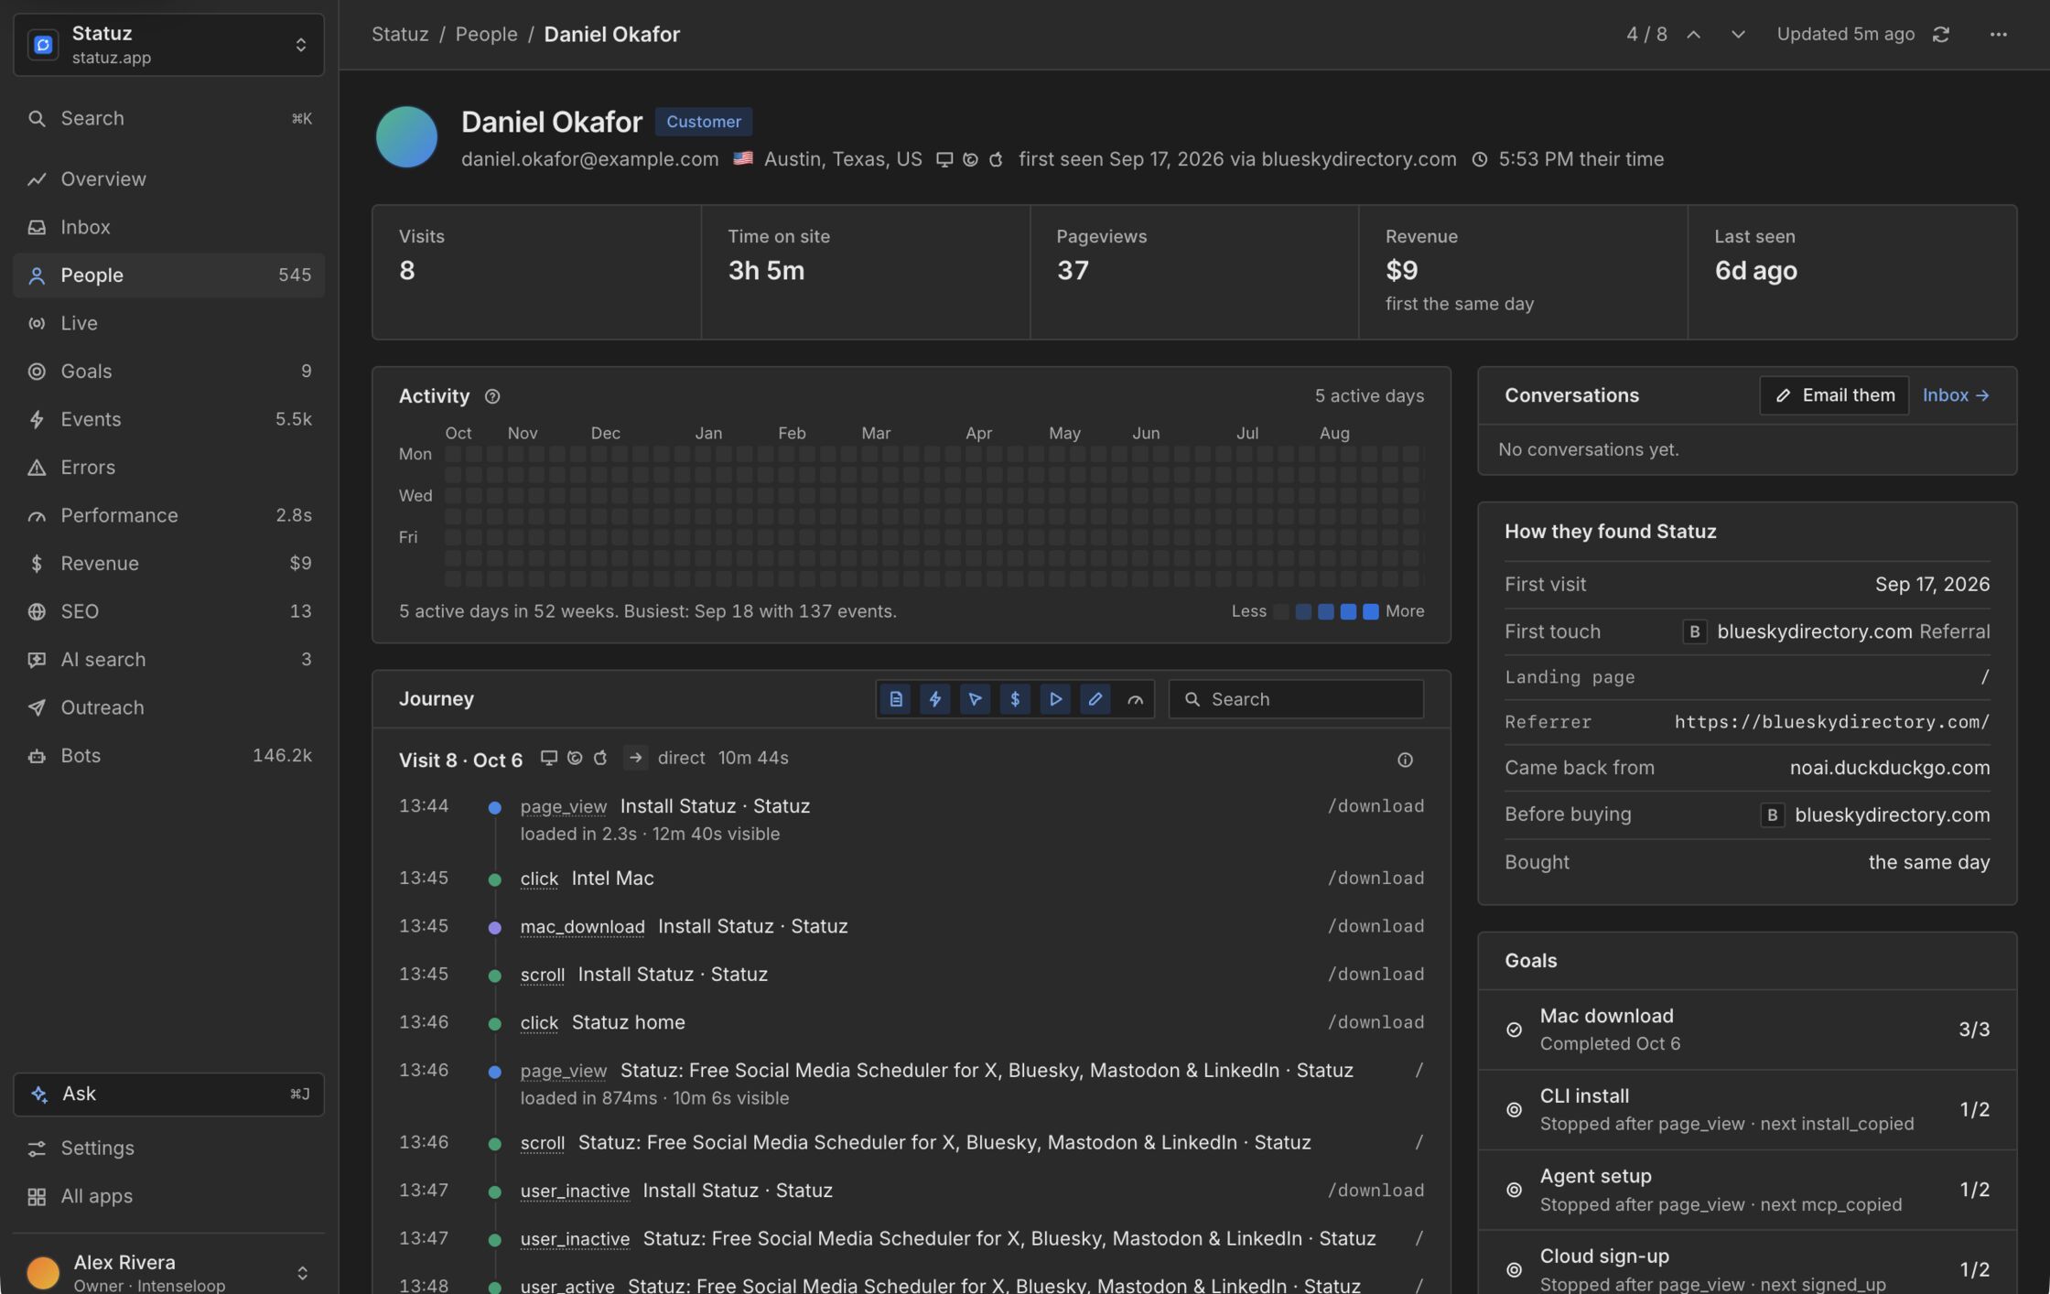Toggle the dollar revenue filter in Journey

[1015, 699]
